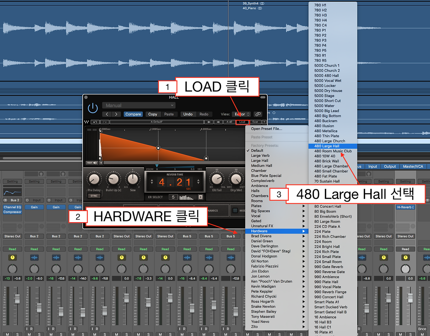This screenshot has height=336, width=430.
Task: Click stereo icon beside 39_Synth4 region name
Action: [x=262, y=3]
